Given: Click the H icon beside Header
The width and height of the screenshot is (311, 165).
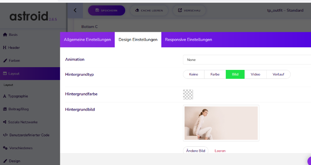Looking at the screenshot, I should (5, 47).
